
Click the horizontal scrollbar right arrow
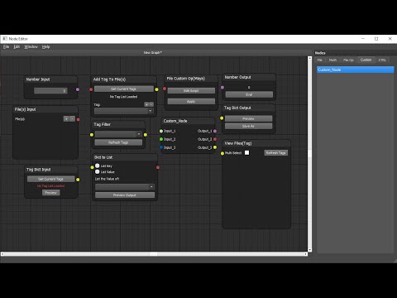(306, 254)
